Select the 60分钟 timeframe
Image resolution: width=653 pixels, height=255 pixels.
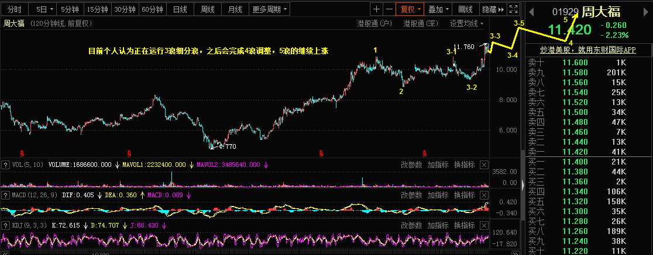pyautogui.click(x=152, y=9)
